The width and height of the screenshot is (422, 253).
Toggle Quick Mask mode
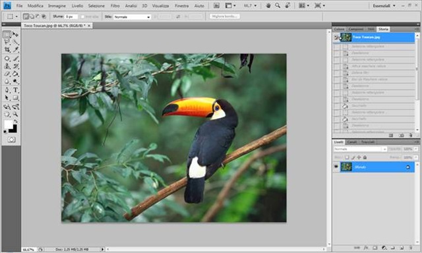pos(11,140)
